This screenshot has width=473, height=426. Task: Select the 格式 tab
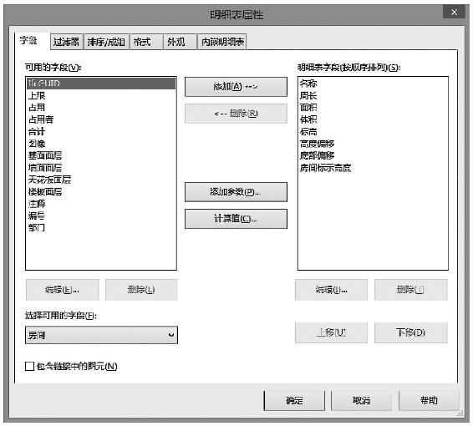[x=146, y=42]
